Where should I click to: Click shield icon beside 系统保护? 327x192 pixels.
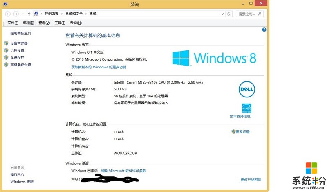click(6, 57)
